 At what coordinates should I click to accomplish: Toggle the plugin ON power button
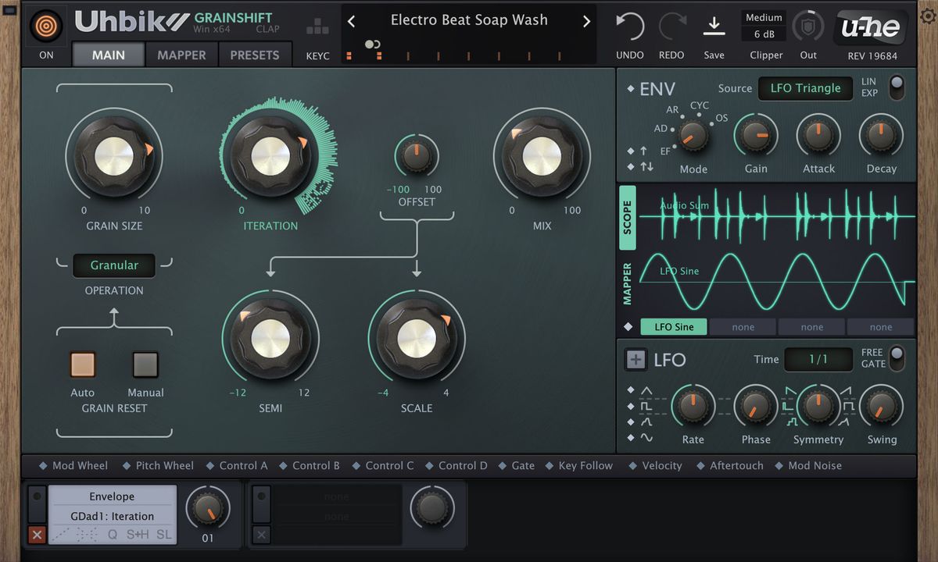coord(46,27)
